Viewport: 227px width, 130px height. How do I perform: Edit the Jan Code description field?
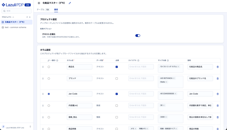pyautogui.click(x=200, y=94)
